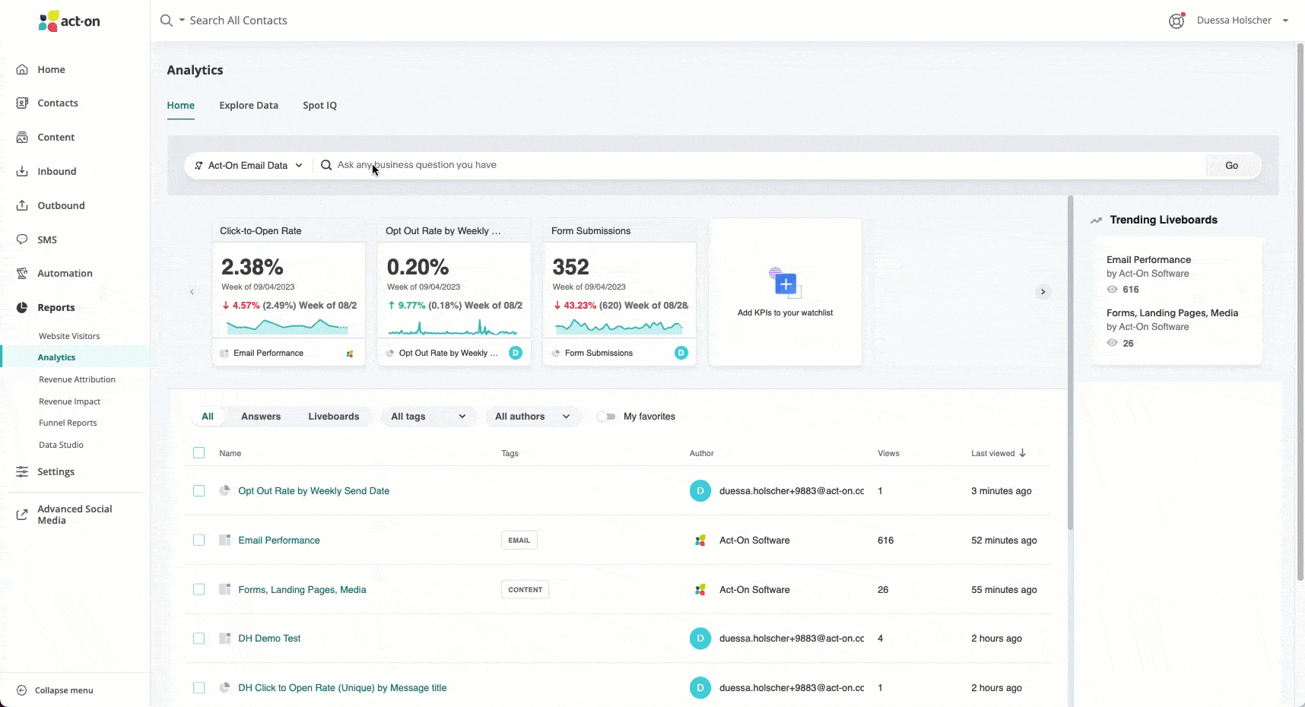Click the plus icon to add KPIs
The height and width of the screenshot is (707, 1305).
(786, 284)
